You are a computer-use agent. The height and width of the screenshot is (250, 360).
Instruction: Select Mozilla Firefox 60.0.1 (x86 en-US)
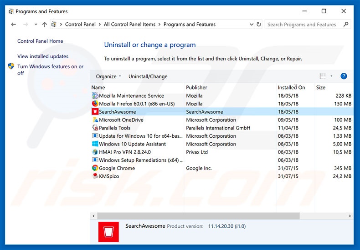137,104
